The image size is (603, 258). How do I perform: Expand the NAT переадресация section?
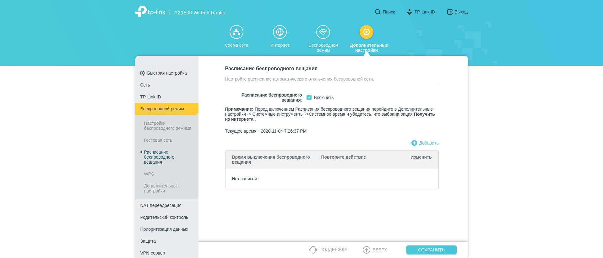click(x=161, y=205)
